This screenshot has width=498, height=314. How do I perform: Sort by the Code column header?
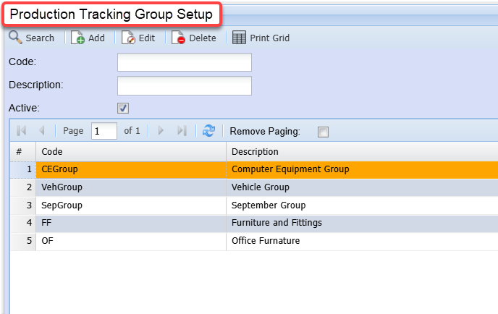[130, 151]
